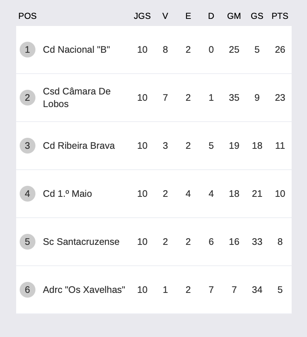
Task: Select the Cd Ribeira Brava team name
Action: click(x=79, y=146)
